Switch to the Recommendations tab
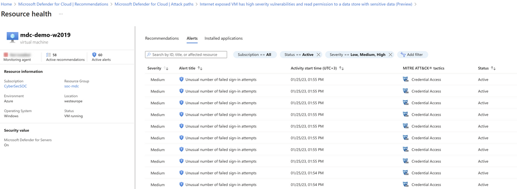Screen dimensions: 517x189 click(x=162, y=38)
